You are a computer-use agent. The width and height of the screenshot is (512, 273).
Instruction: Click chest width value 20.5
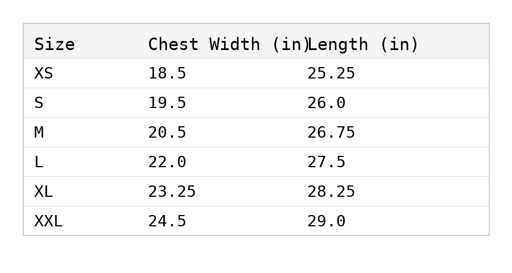(167, 133)
